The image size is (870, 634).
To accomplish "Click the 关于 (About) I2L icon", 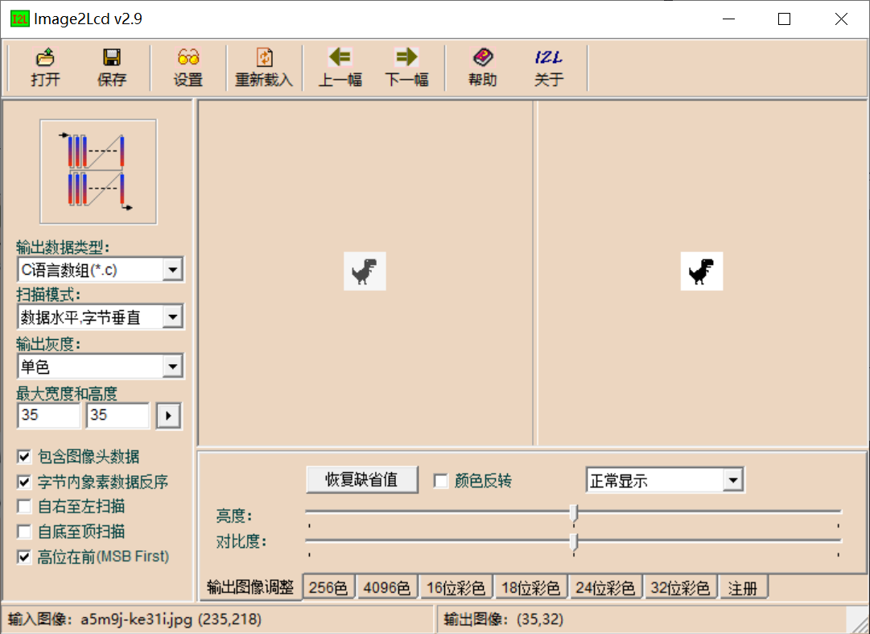I will tap(549, 57).
